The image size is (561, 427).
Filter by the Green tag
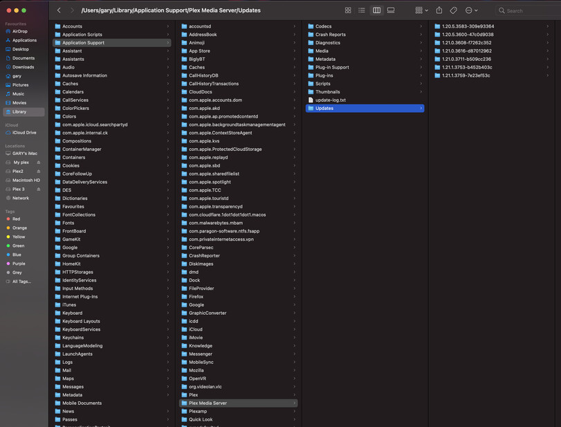point(24,246)
